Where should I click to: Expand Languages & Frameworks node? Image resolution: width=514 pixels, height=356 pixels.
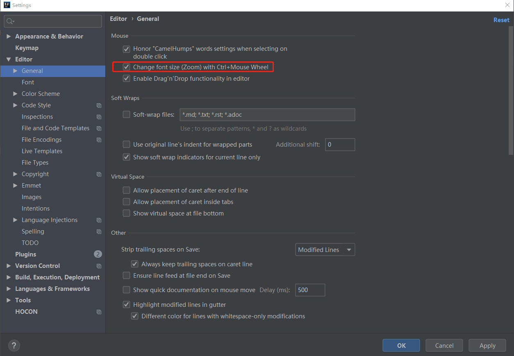pos(9,289)
